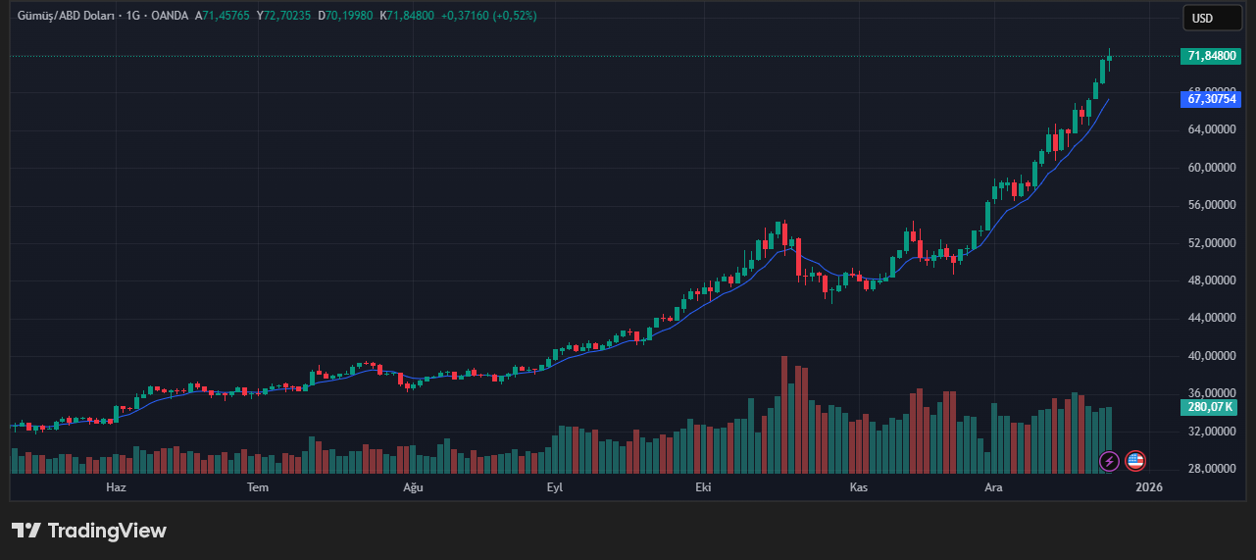This screenshot has height=560, width=1256.
Task: Click the Tem month label on time axis
Action: click(x=258, y=487)
